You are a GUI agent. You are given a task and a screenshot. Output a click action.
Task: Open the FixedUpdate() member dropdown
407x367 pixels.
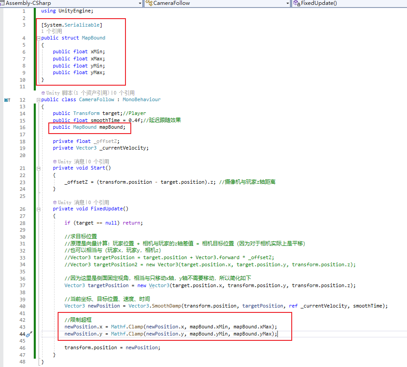pos(403,3)
